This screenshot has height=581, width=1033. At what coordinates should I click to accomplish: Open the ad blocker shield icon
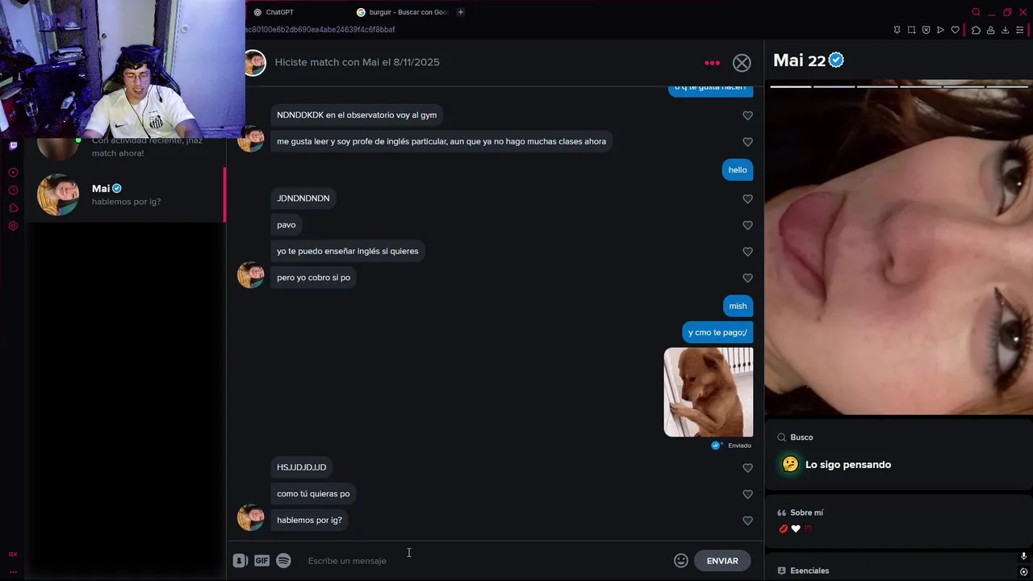click(x=926, y=30)
